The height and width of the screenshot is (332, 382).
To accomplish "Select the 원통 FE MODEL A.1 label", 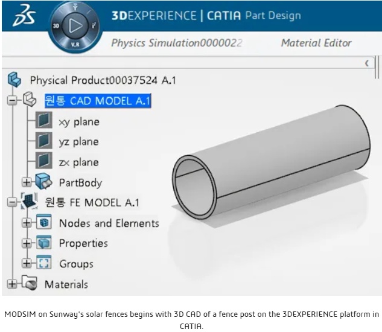I will (92, 203).
